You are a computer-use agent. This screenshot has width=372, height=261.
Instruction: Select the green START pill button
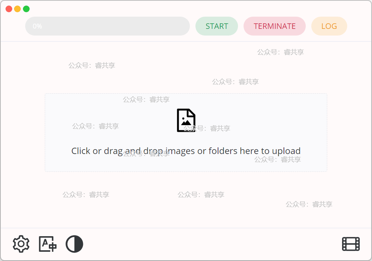coord(217,26)
